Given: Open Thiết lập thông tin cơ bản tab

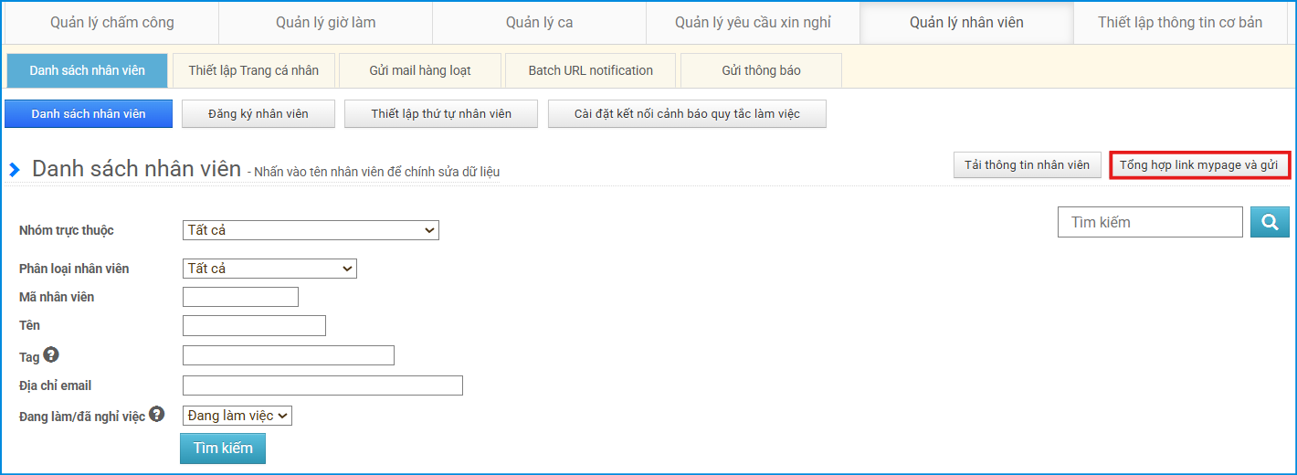Looking at the screenshot, I should (1179, 22).
